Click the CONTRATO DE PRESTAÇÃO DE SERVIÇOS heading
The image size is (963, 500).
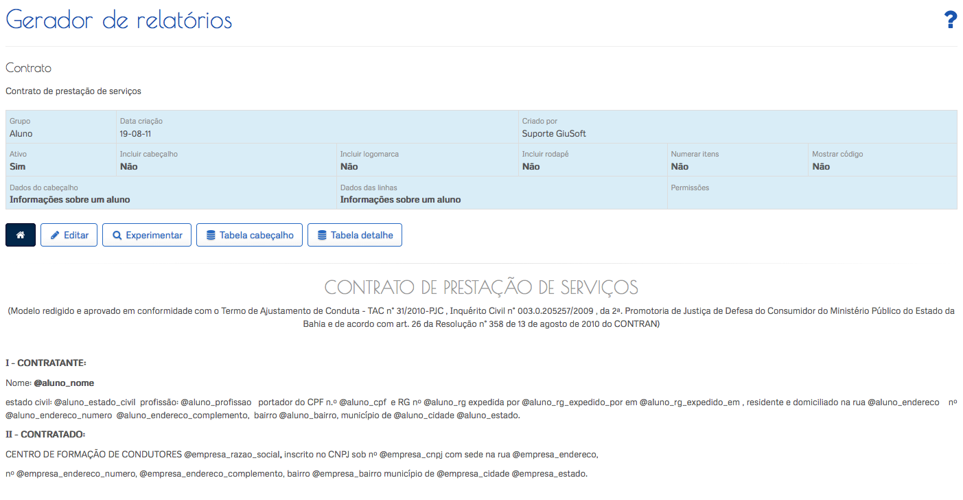[481, 287]
